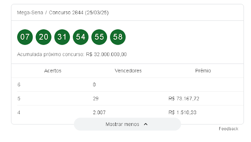Click the green ball numbered 55
The image size is (251, 142).
pyautogui.click(x=99, y=37)
